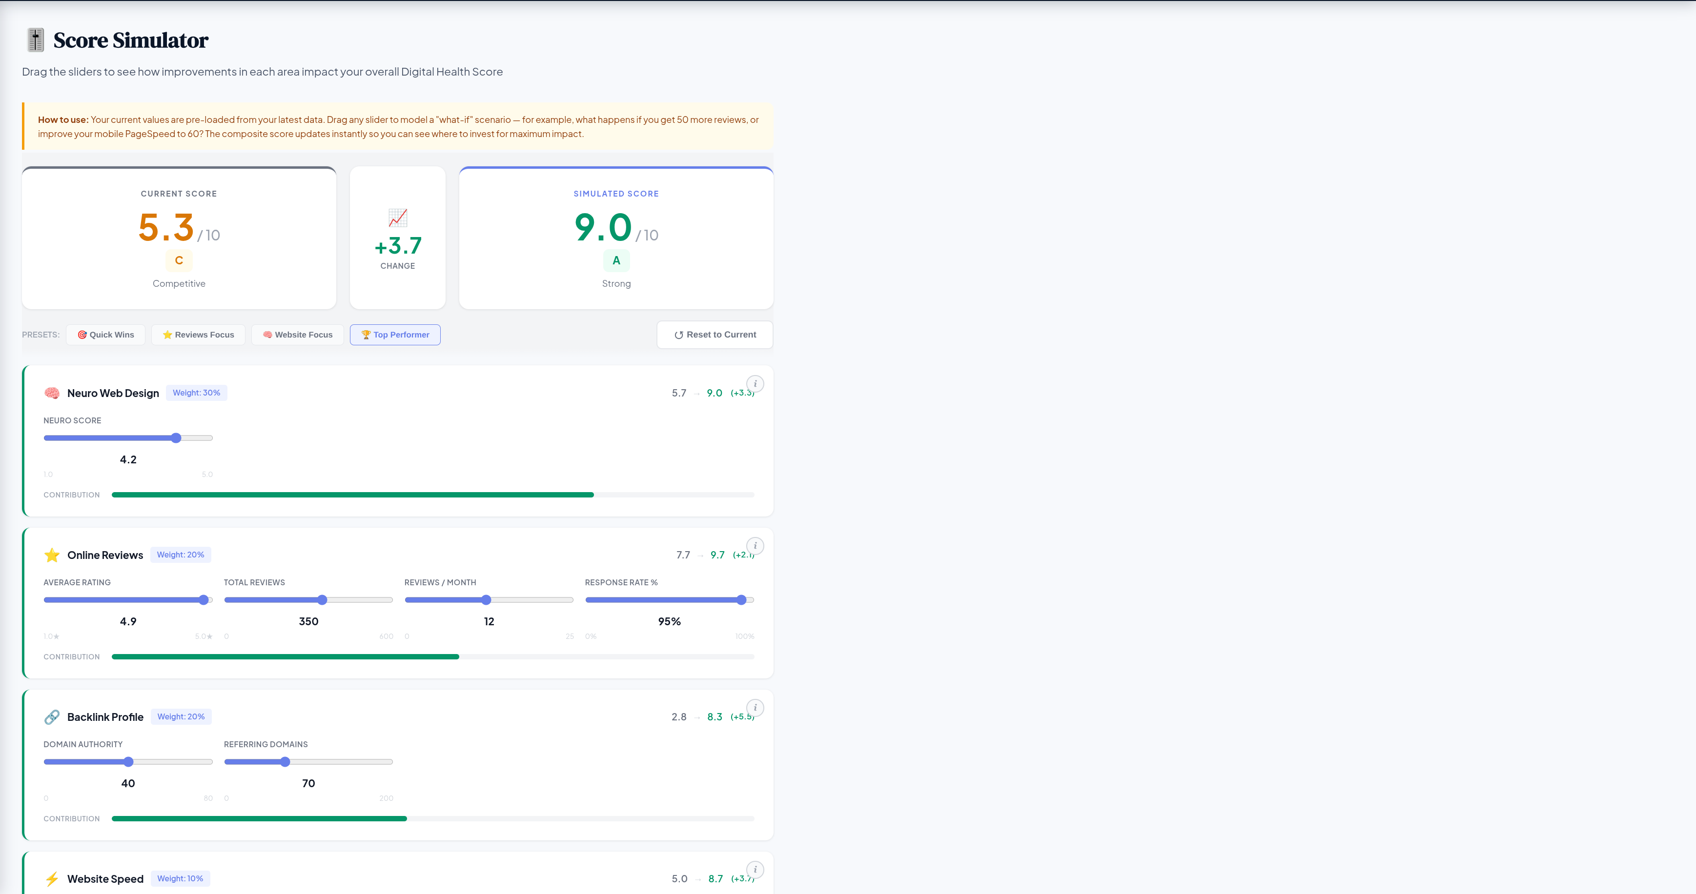Click the Neuro Web Design simulated value 9.0
This screenshot has width=1696, height=894.
pos(715,393)
